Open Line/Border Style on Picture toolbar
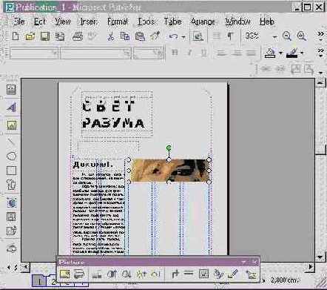Viewport: 327px width, 290px height. coord(189,274)
